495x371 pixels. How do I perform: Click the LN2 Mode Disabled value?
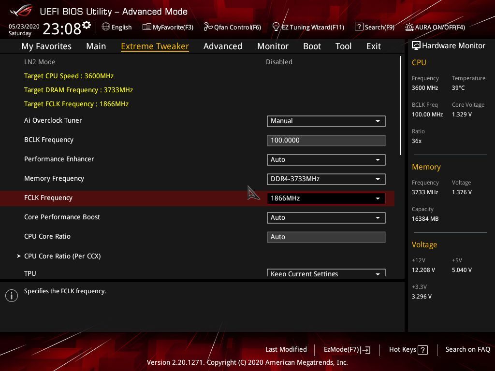pyautogui.click(x=279, y=62)
